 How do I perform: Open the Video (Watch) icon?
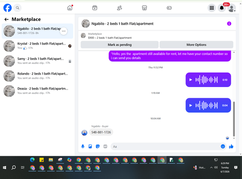[95, 8]
